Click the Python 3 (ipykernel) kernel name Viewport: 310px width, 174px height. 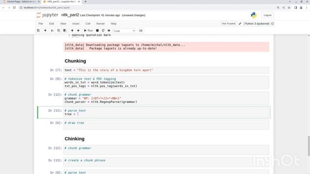pyautogui.click(x=257, y=24)
